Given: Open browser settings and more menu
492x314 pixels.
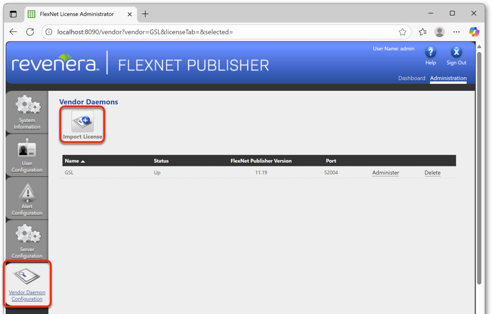Looking at the screenshot, I should pos(457,32).
